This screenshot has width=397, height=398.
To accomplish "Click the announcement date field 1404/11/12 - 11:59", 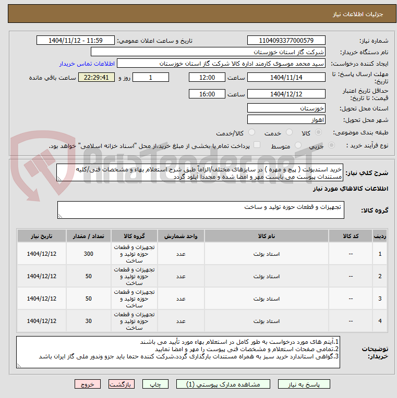I will coord(76,40).
